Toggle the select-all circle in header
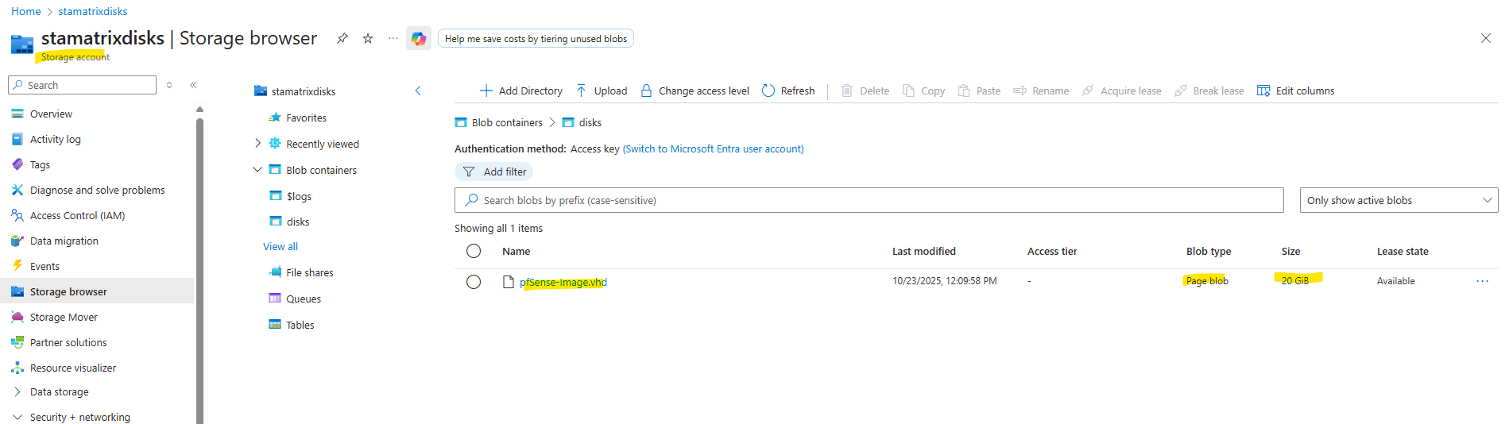This screenshot has width=1509, height=424. (474, 251)
